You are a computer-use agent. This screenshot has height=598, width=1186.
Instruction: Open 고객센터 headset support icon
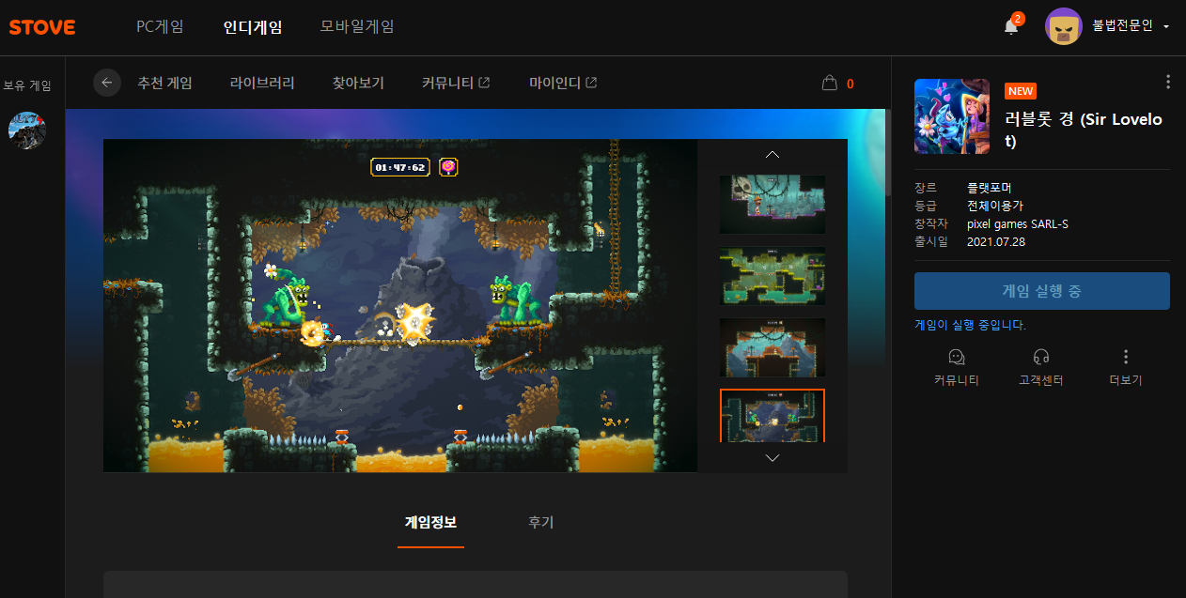coord(1041,357)
